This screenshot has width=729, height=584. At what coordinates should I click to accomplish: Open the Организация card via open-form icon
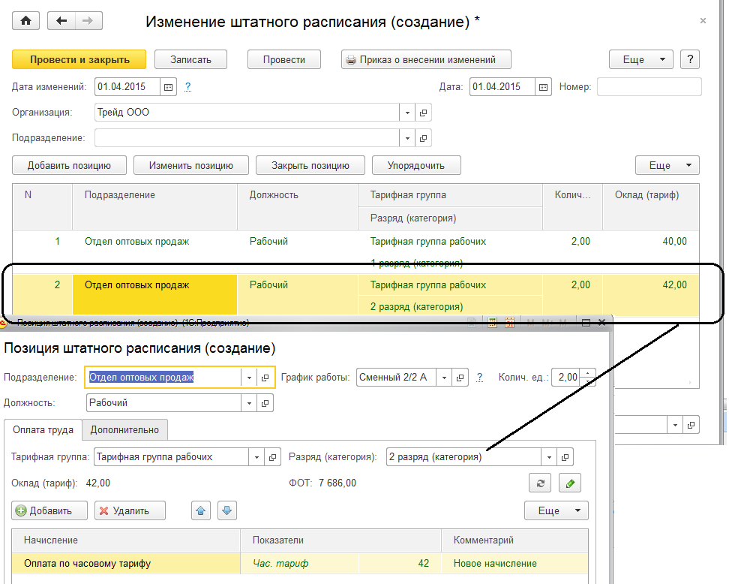pyautogui.click(x=423, y=113)
